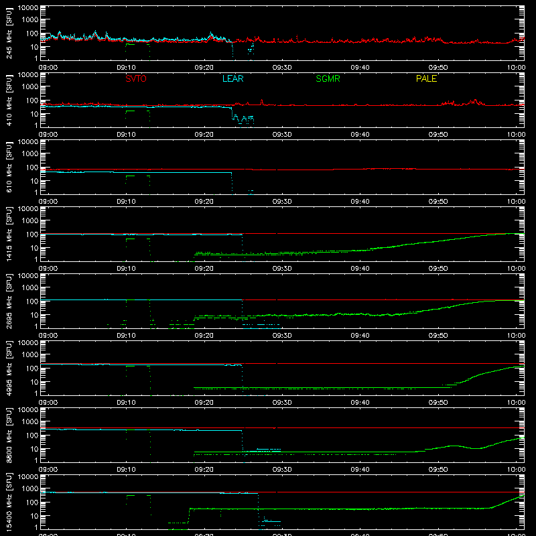Click 100 tick value on 610 MHz axis
536x536 pixels.
coord(32,167)
